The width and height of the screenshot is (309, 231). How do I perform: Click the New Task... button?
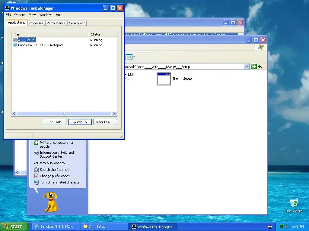(x=105, y=122)
